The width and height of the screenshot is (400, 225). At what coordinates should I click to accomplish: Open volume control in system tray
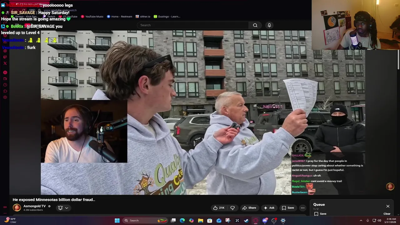[379, 221]
